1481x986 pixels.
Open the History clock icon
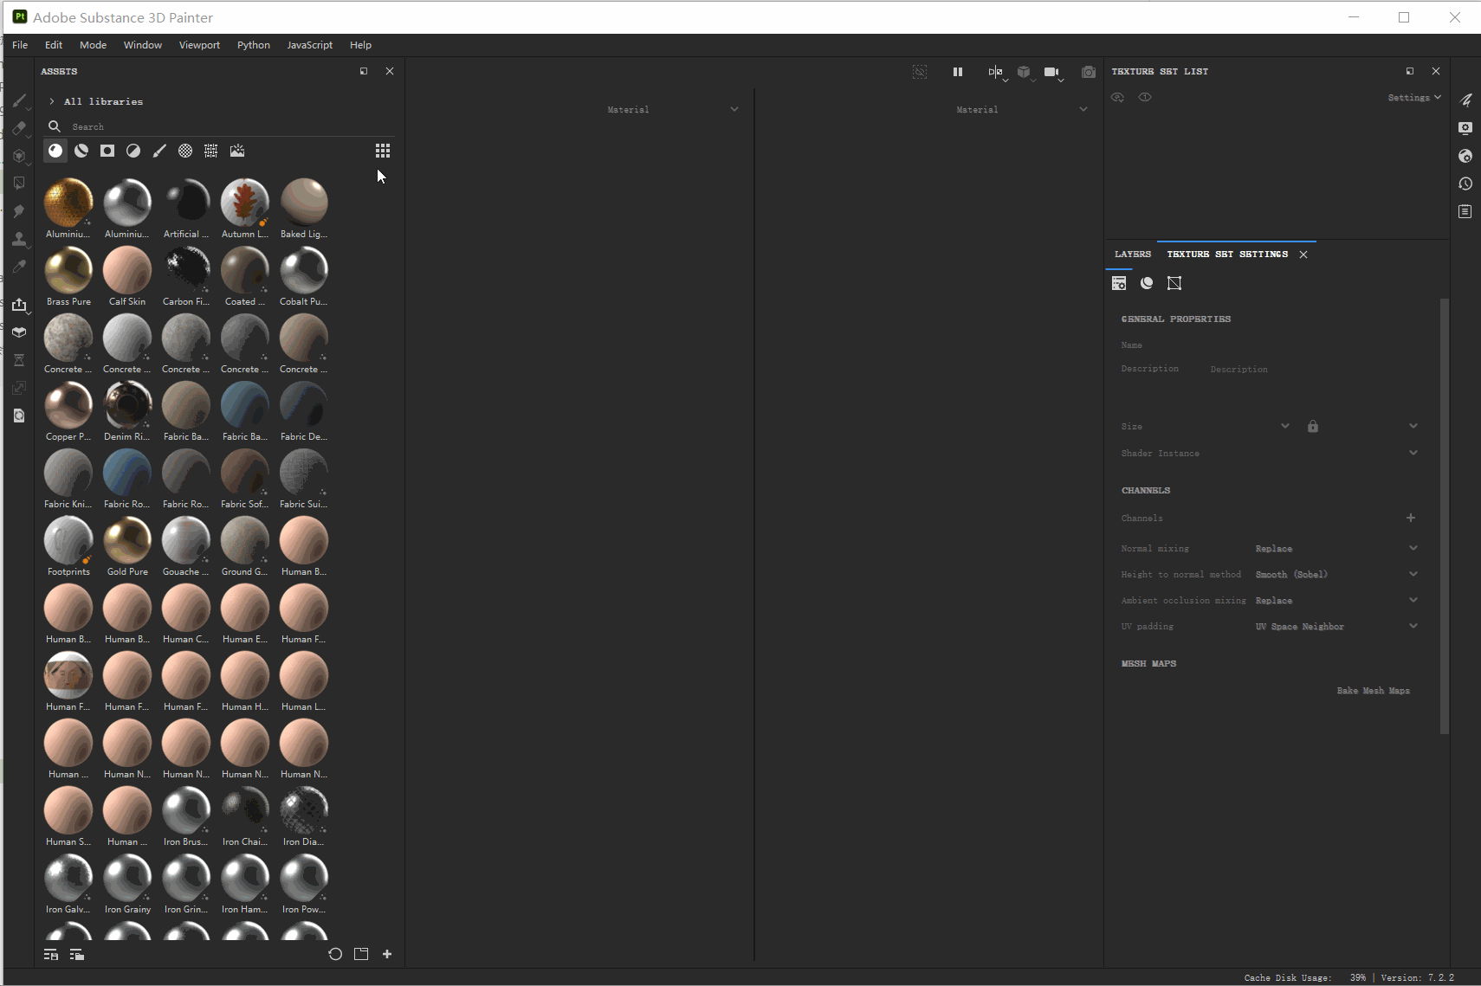coord(1465,184)
